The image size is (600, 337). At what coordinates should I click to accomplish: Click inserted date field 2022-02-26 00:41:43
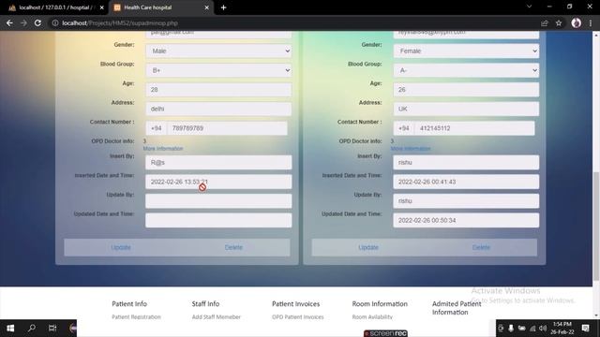click(466, 182)
